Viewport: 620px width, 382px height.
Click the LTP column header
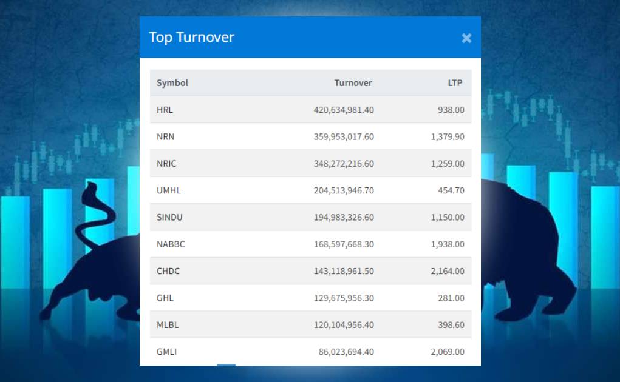[455, 83]
